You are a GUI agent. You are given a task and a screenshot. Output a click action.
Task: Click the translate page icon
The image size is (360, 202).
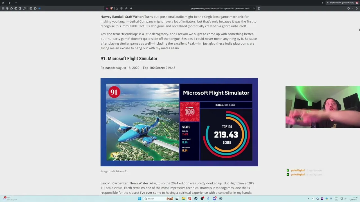click(x=131, y=8)
